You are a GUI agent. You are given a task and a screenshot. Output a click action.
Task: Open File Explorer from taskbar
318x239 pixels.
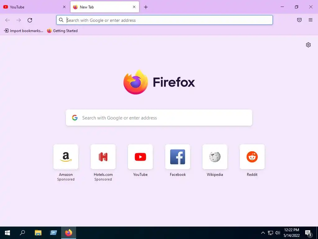tap(38, 233)
